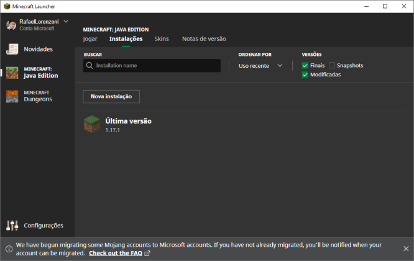Open Configurações sliders icon
This screenshot has height=261, width=414.
tap(12, 226)
